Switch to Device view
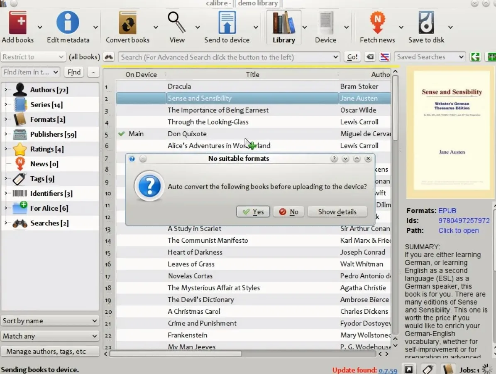Image resolution: width=496 pixels, height=374 pixels. [x=326, y=25]
